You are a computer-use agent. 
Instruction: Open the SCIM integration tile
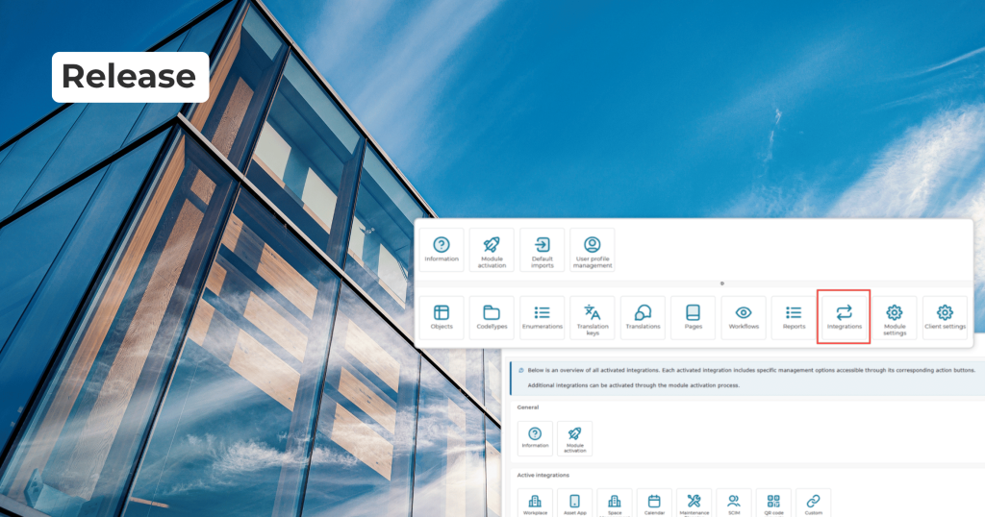(x=734, y=504)
